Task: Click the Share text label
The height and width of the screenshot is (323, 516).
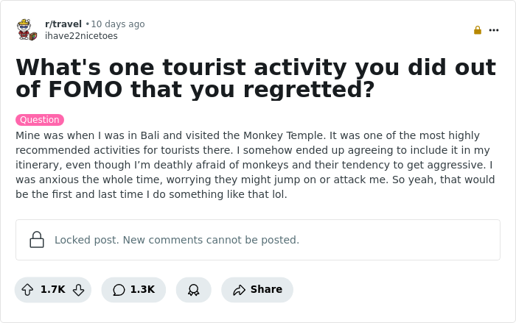Action: click(266, 290)
